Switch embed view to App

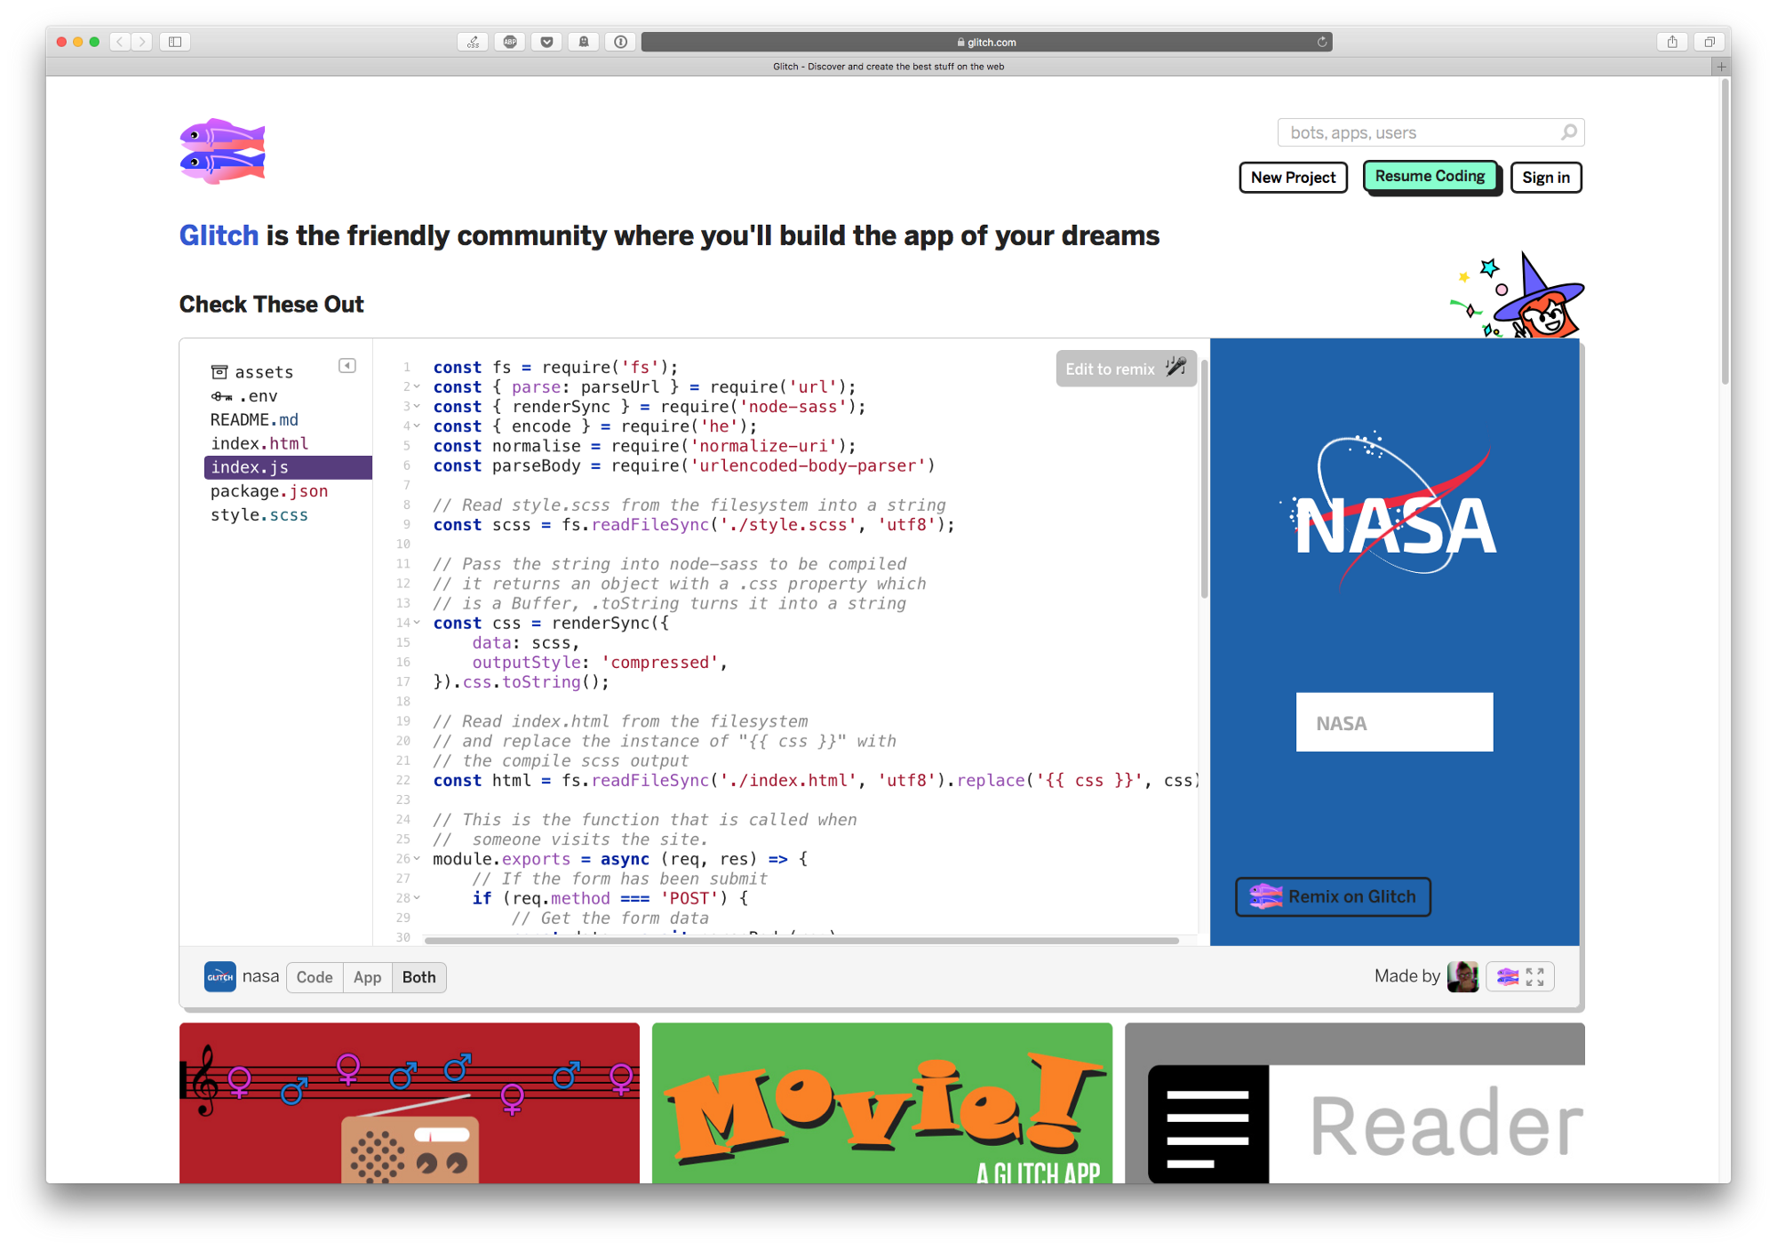click(x=367, y=977)
